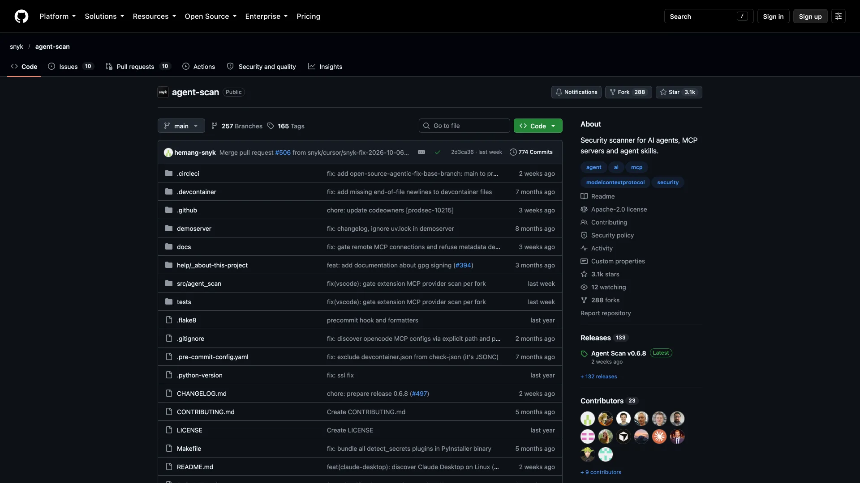
Task: Expand the commit message ellipsis
Action: click(x=421, y=152)
